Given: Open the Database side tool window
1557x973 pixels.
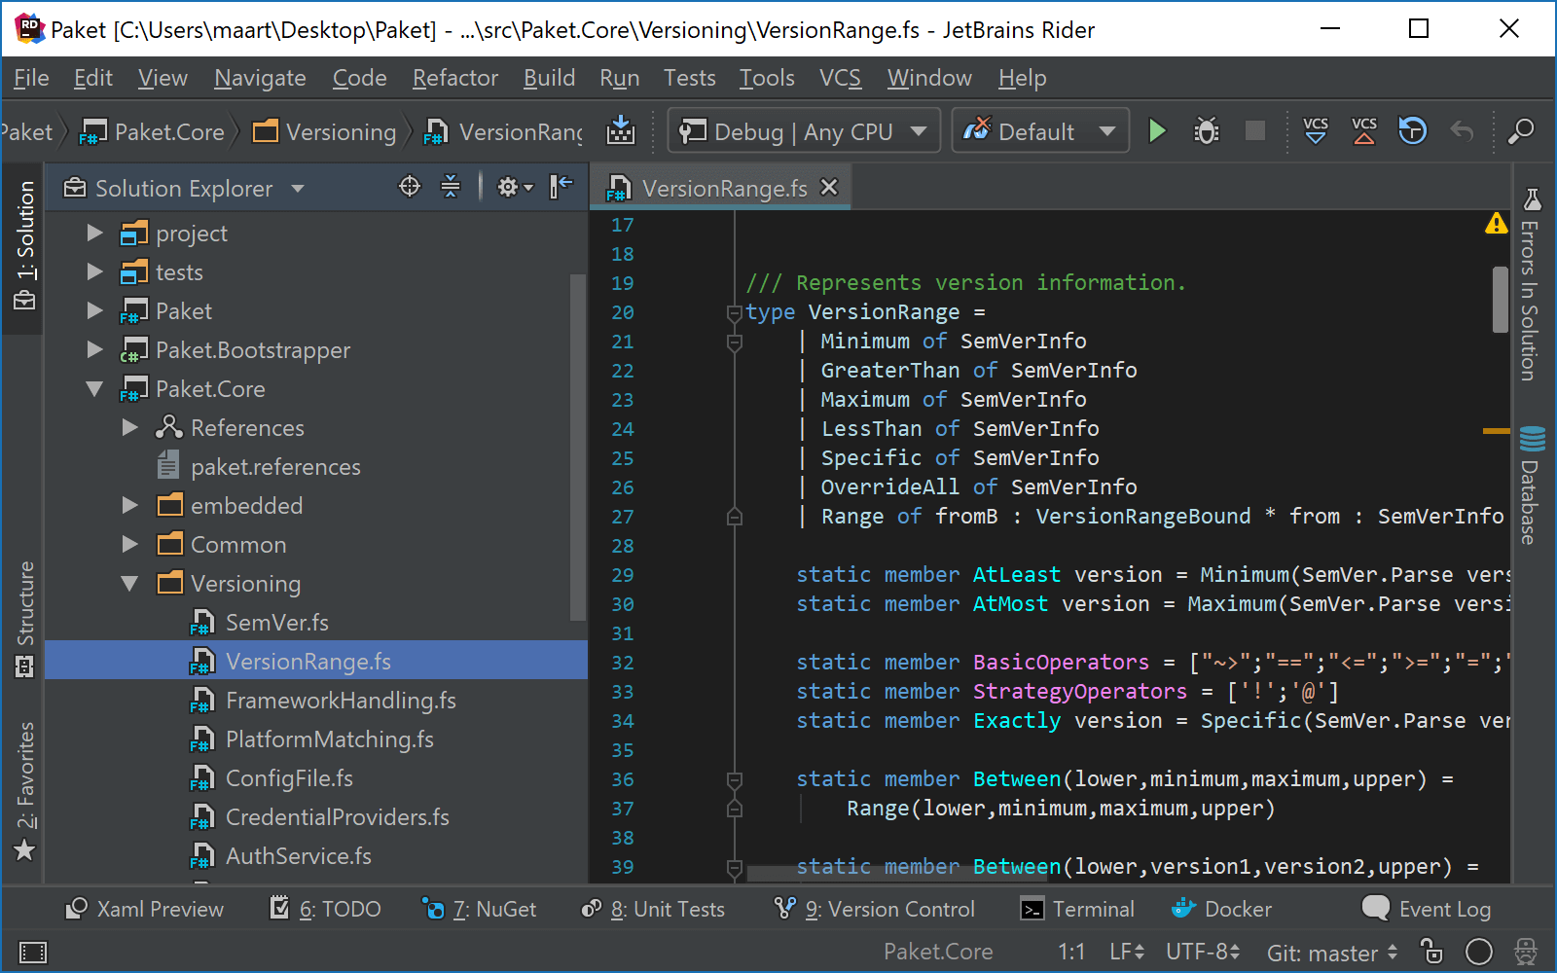Looking at the screenshot, I should tap(1531, 485).
